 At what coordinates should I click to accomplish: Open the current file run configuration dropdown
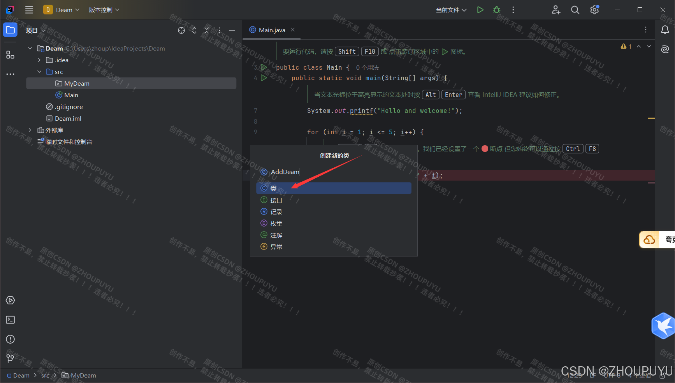click(x=451, y=10)
